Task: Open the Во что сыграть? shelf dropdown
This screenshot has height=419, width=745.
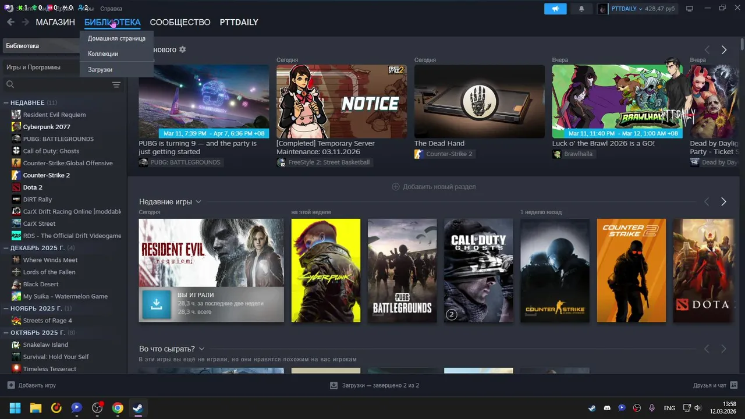Action: click(x=201, y=349)
